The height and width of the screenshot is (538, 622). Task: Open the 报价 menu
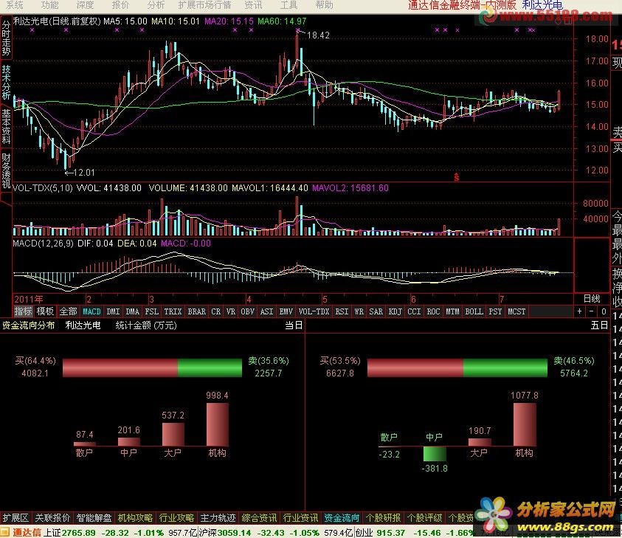[x=120, y=5]
